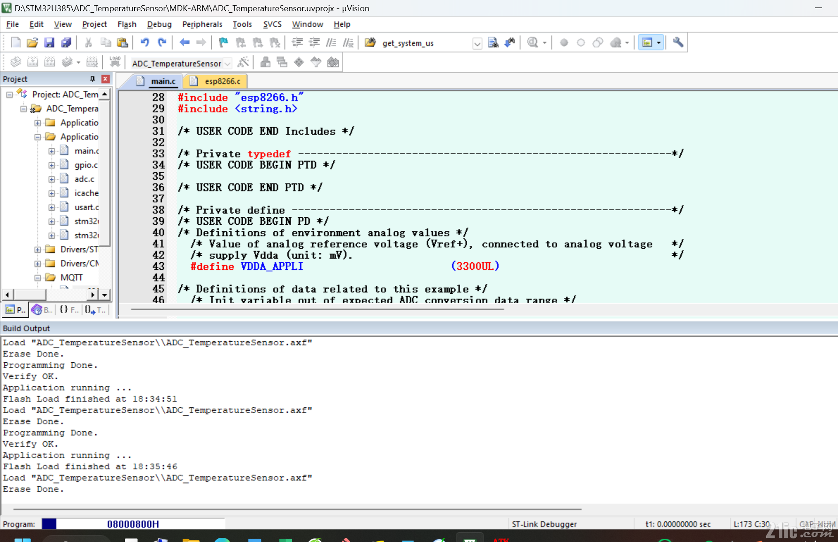Expand the Drivers/ST group
Image resolution: width=838 pixels, height=542 pixels.
[x=38, y=250]
